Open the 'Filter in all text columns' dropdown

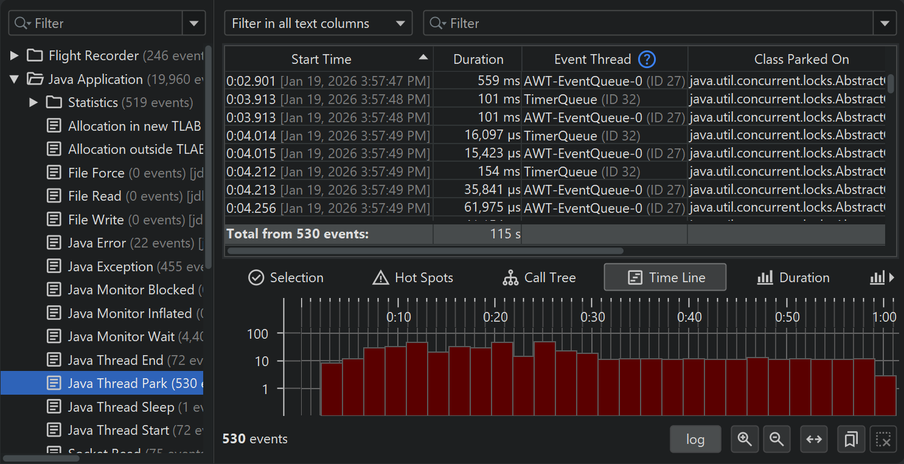[318, 24]
